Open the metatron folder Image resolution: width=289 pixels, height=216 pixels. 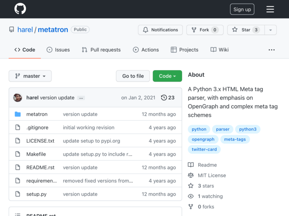[37, 114]
